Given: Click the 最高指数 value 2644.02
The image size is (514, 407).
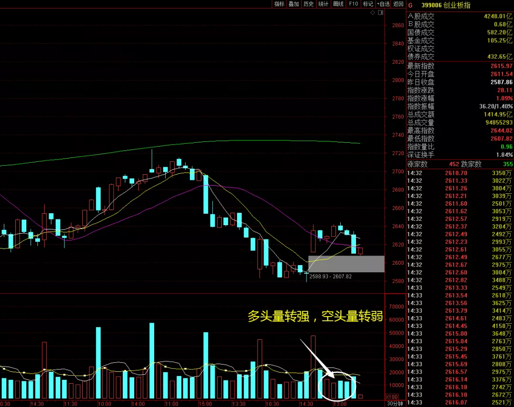Looking at the screenshot, I should pos(501,130).
